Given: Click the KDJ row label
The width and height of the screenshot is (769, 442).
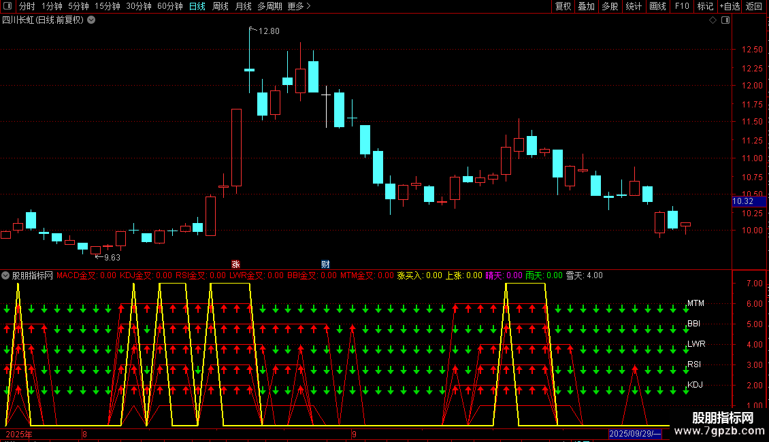Looking at the screenshot, I should (x=695, y=385).
